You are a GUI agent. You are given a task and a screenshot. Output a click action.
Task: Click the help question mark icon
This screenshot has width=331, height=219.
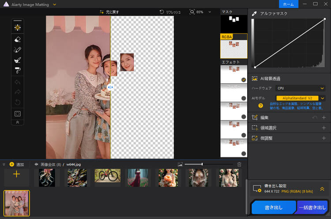[260, 106]
